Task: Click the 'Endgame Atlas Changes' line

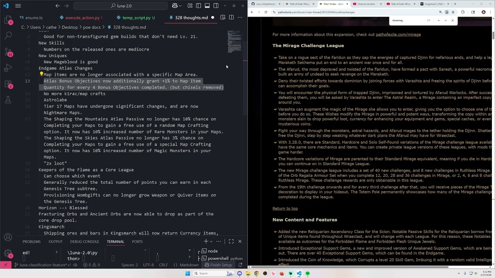Action: (65, 68)
